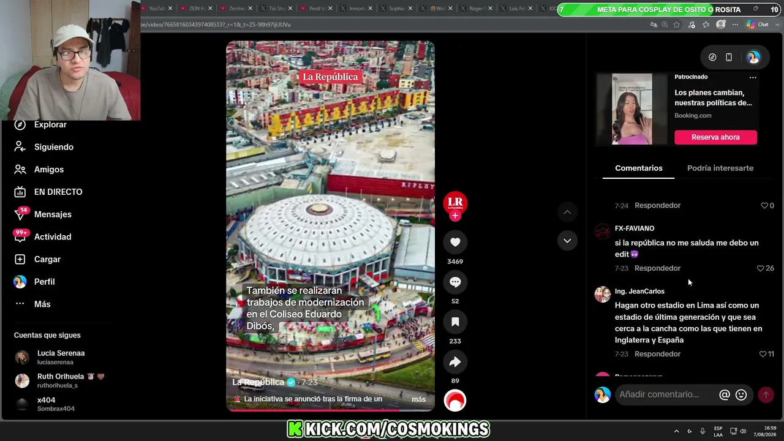Switch to the Sophia browser tab
The height and width of the screenshot is (441, 784).
click(396, 9)
